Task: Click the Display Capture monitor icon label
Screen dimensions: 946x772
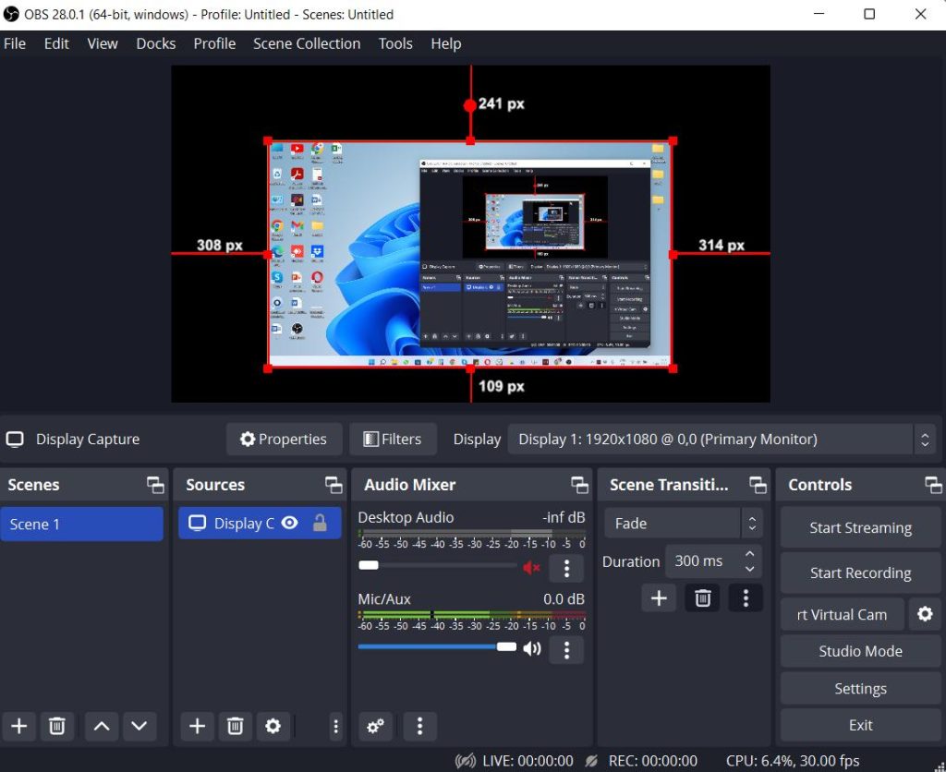Action: pyautogui.click(x=15, y=439)
